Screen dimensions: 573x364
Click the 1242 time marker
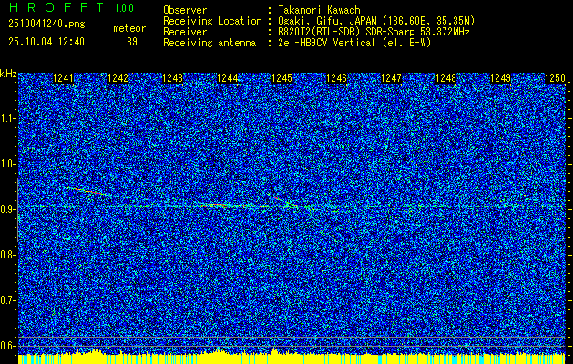pyautogui.click(x=118, y=78)
